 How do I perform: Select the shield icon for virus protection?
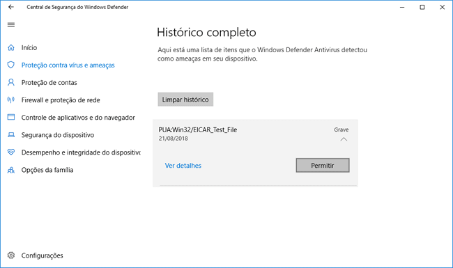[11, 65]
